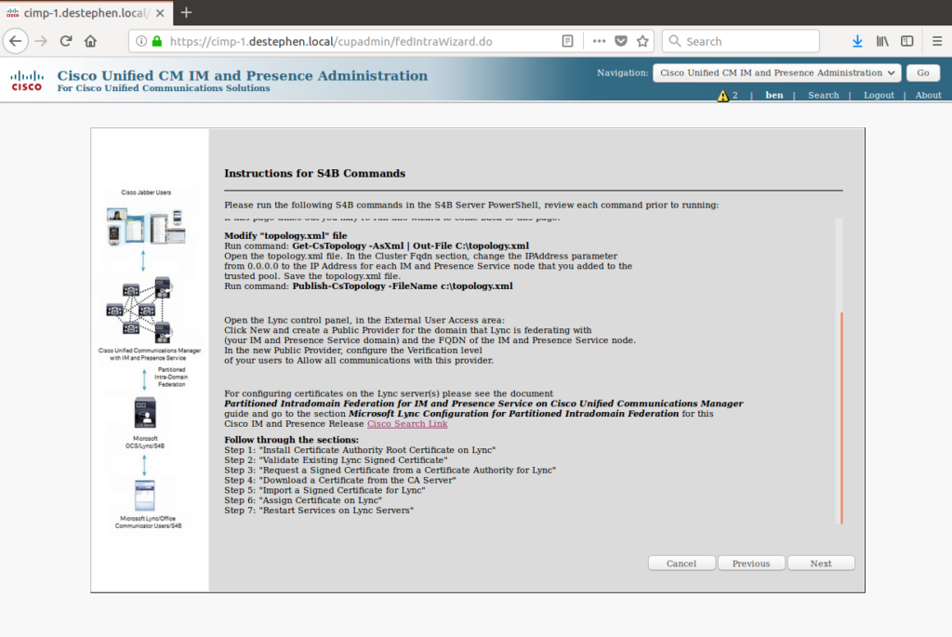
Task: Open the Navigation dropdown list
Action: coord(777,73)
